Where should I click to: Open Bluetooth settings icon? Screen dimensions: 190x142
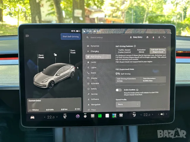[x=159, y=37]
